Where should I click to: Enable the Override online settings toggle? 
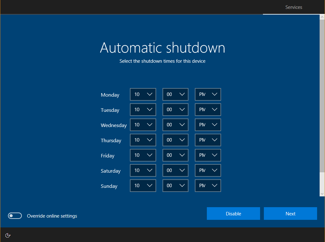click(15, 216)
